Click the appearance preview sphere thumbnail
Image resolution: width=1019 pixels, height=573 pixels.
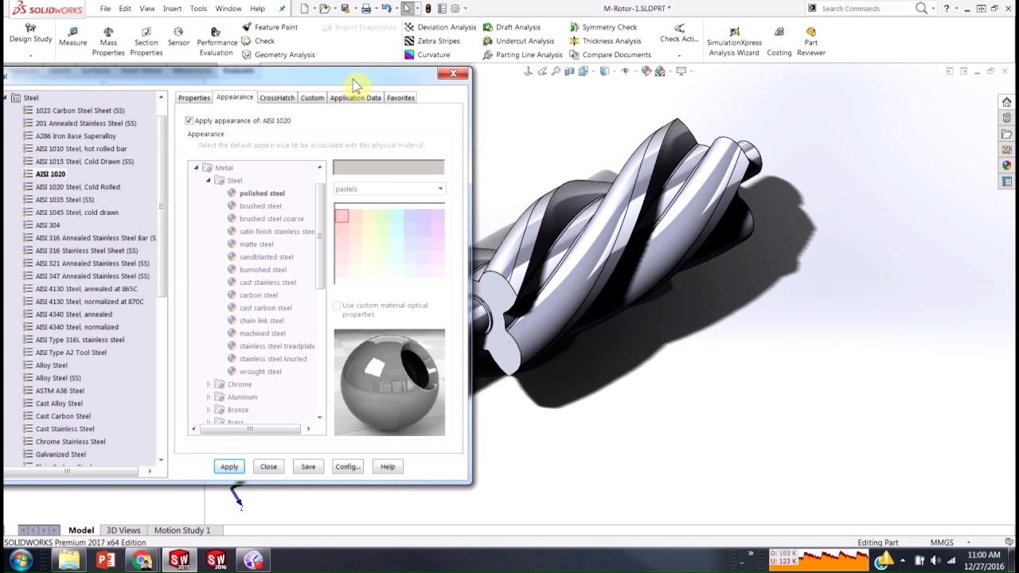pos(389,382)
